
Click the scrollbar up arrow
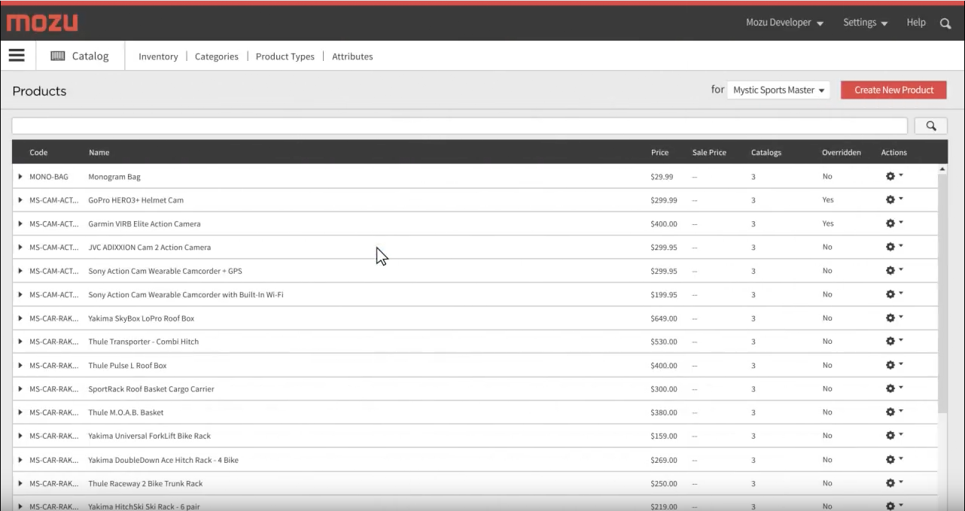pyautogui.click(x=942, y=169)
